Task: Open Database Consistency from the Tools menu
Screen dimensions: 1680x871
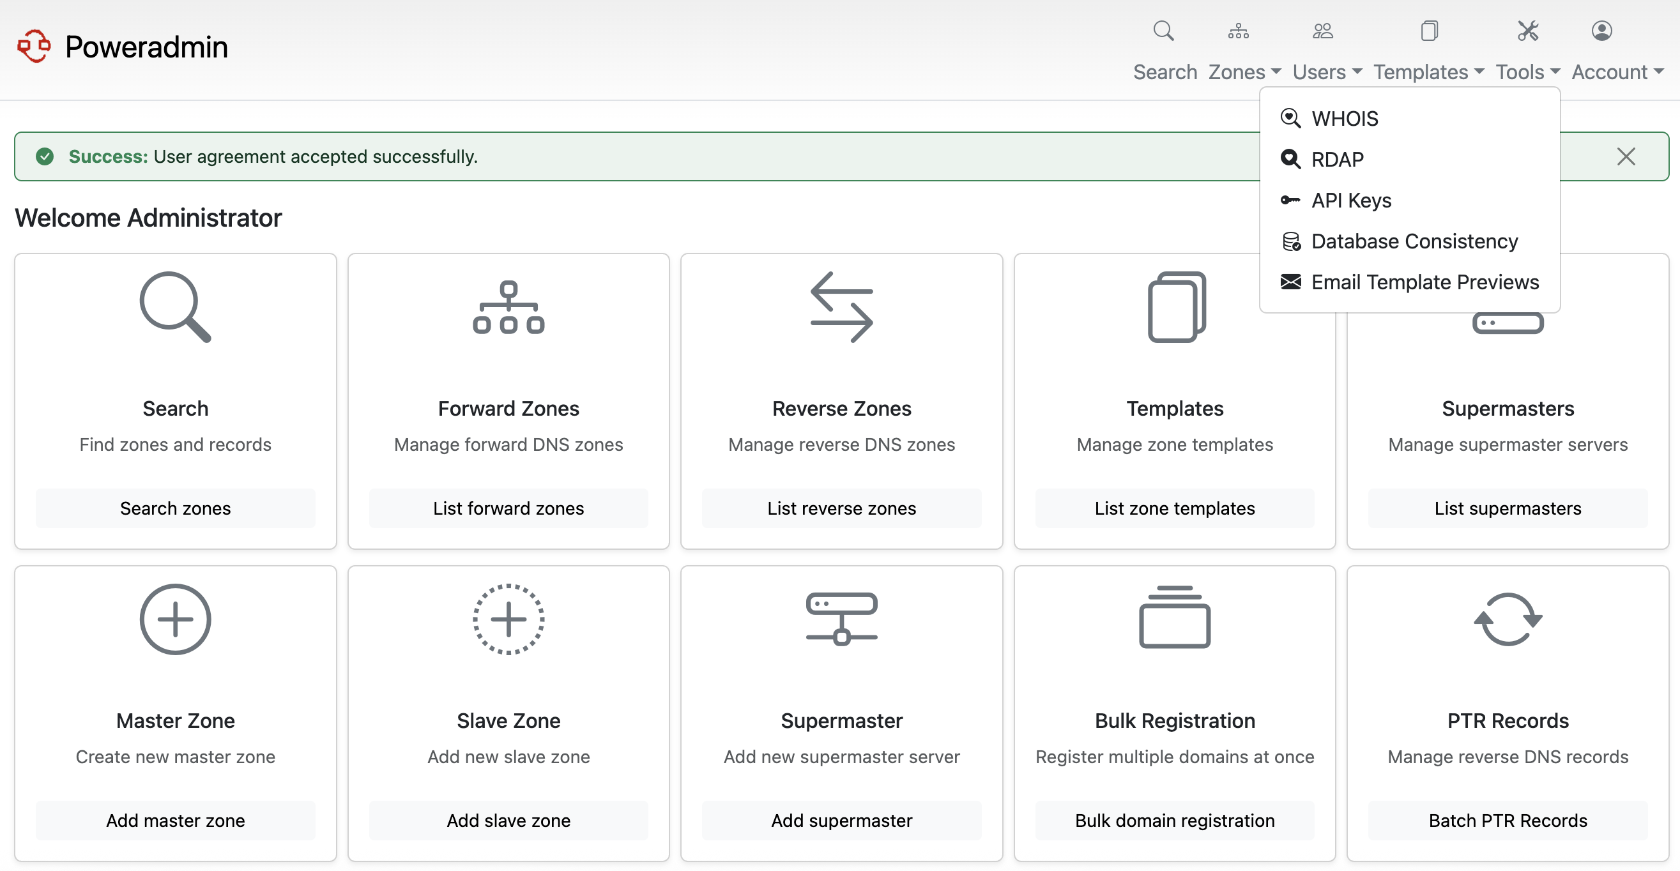Action: [1414, 241]
